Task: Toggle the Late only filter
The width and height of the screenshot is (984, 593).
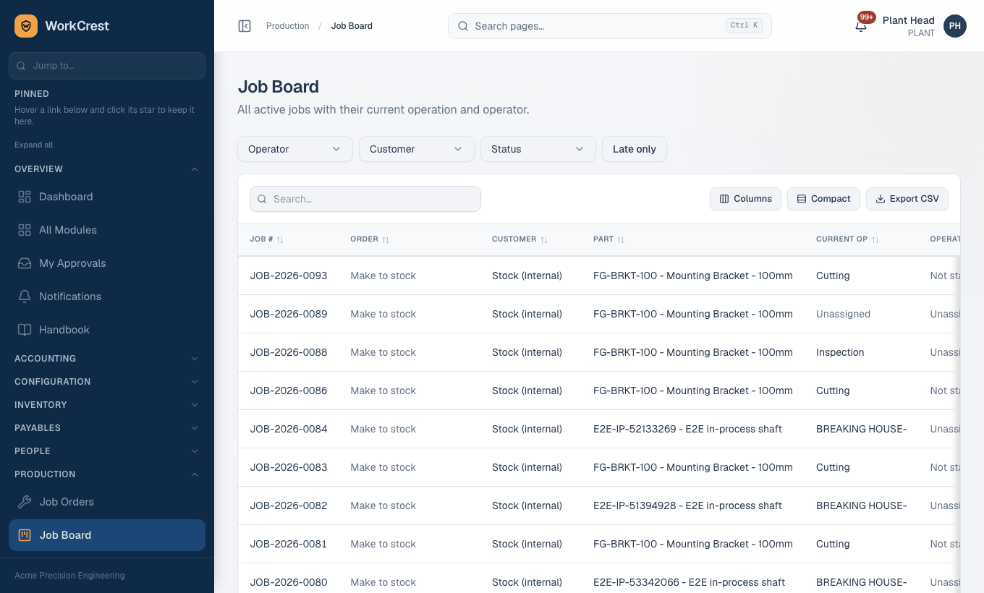Action: pos(635,149)
